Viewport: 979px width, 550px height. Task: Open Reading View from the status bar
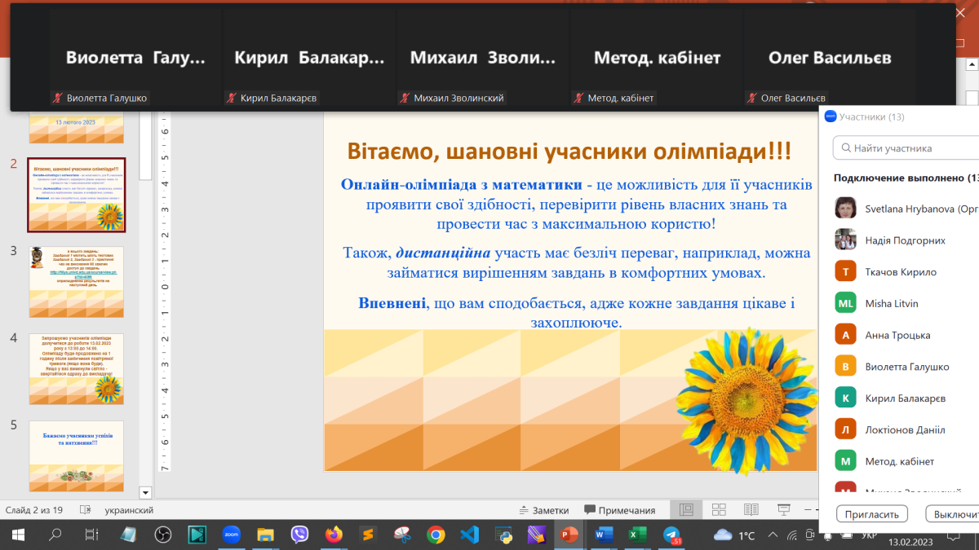[751, 510]
